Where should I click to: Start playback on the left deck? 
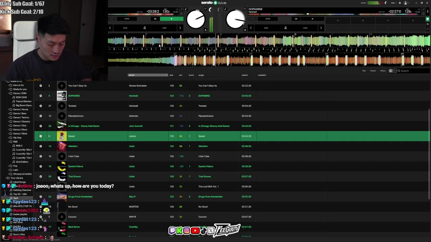[x=172, y=19]
